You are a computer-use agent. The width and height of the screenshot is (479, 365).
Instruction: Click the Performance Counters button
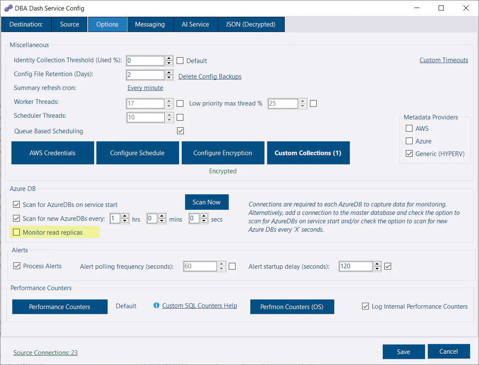(x=60, y=307)
